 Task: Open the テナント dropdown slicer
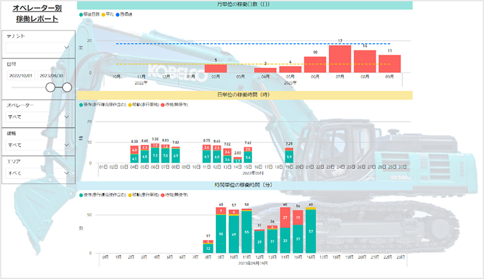click(38, 47)
